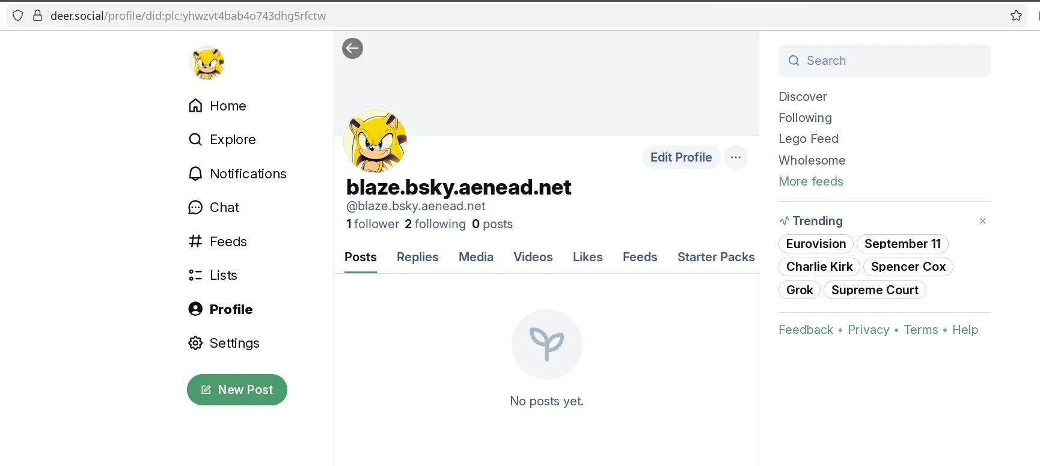Viewport: 1040px width, 466px height.
Task: Open Explore magnifier in sidebar
Action: [195, 139]
